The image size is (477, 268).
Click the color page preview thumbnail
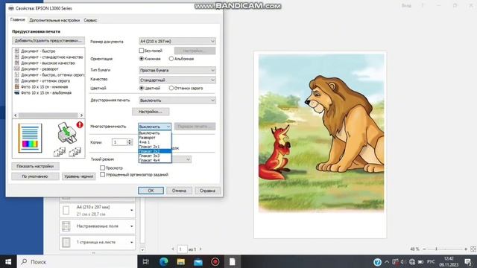(30, 138)
